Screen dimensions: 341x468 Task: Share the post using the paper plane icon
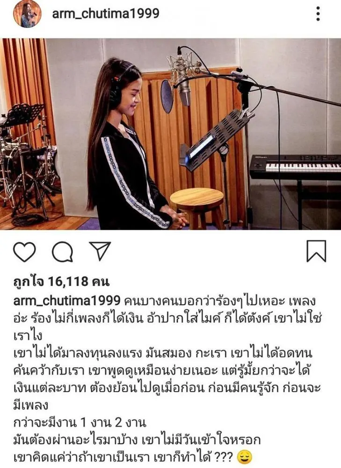(100, 251)
